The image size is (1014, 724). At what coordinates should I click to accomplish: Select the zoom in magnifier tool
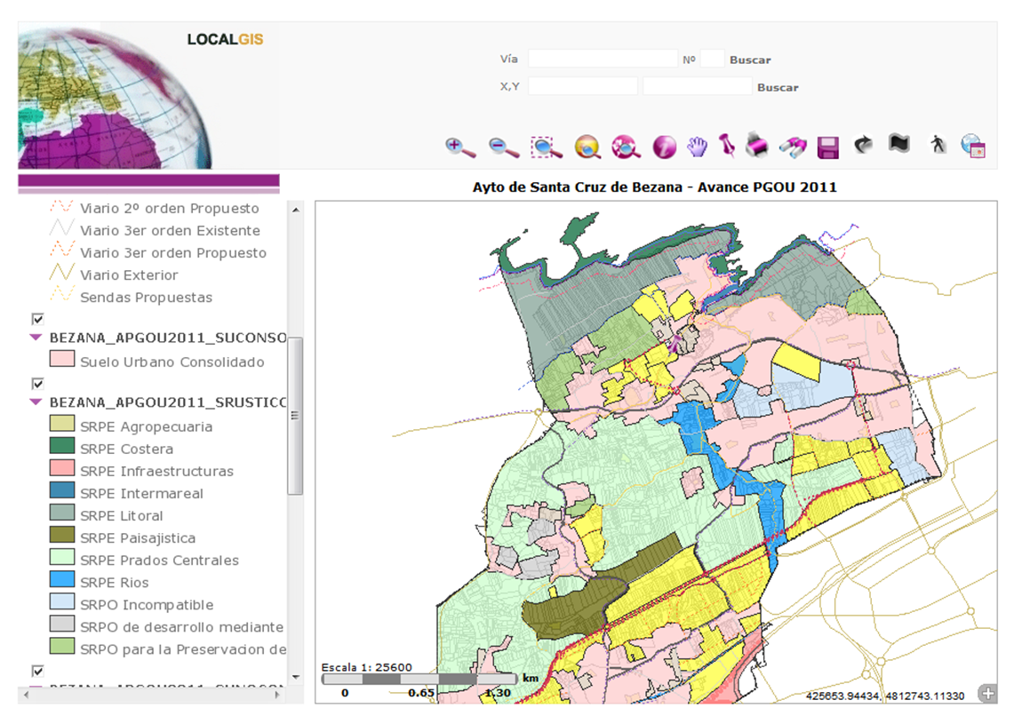459,147
